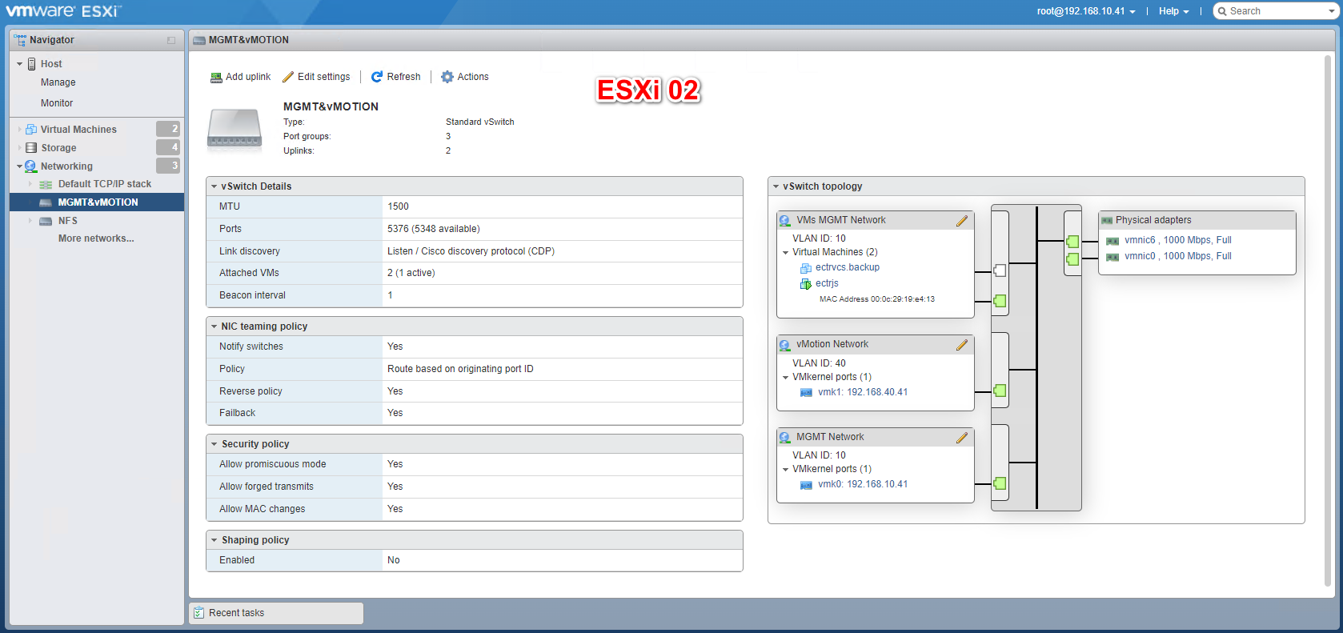1343x633 pixels.
Task: Click the Host server icon
Action: pyautogui.click(x=32, y=64)
